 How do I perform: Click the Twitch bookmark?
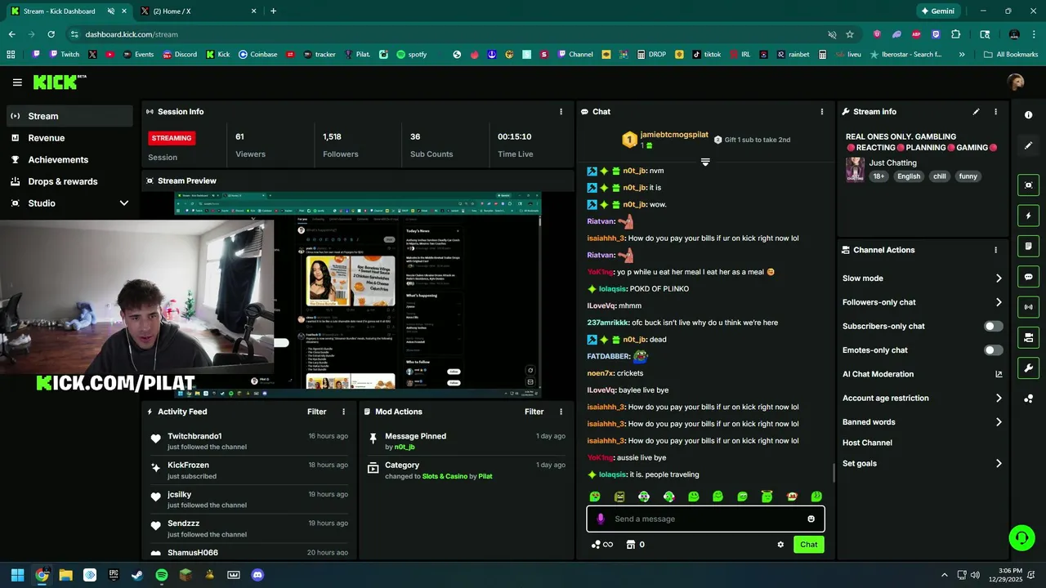[65, 55]
